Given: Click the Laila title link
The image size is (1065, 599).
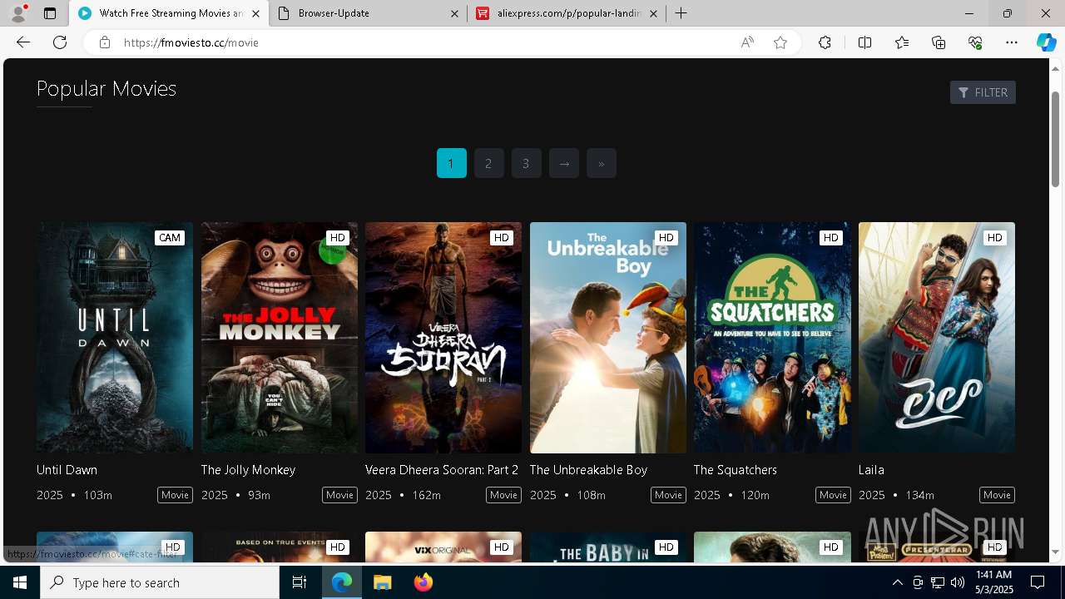Looking at the screenshot, I should 871,470.
